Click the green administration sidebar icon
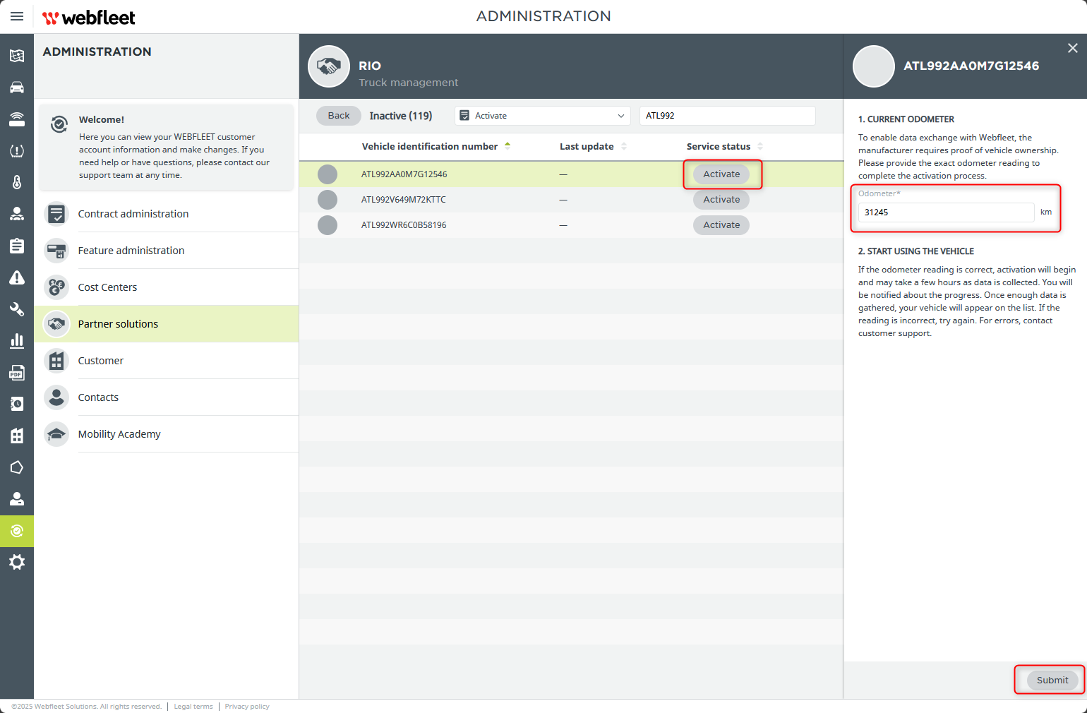 [x=17, y=531]
